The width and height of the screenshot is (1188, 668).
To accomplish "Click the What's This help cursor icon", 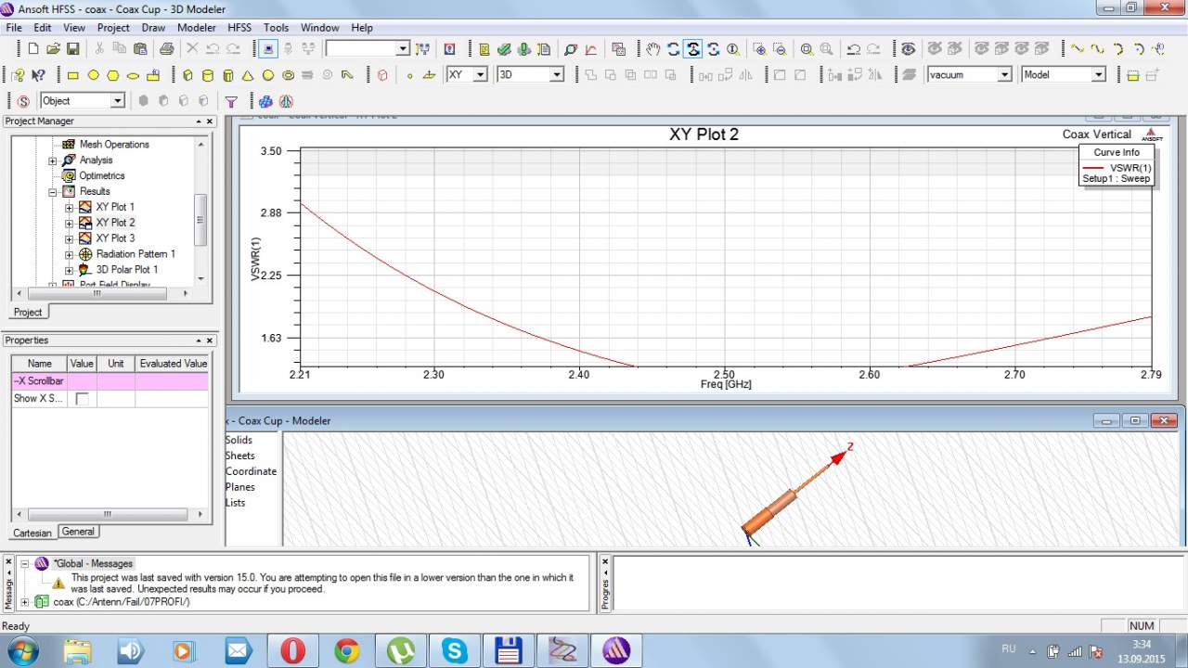I will [x=38, y=75].
